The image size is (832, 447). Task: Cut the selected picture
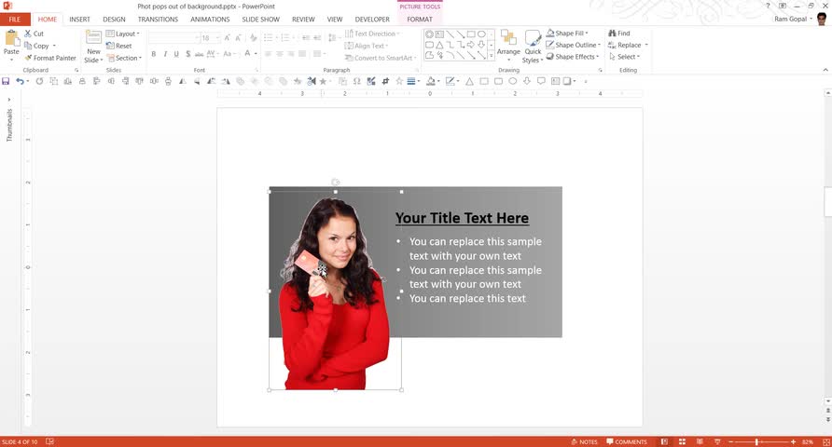click(x=34, y=34)
